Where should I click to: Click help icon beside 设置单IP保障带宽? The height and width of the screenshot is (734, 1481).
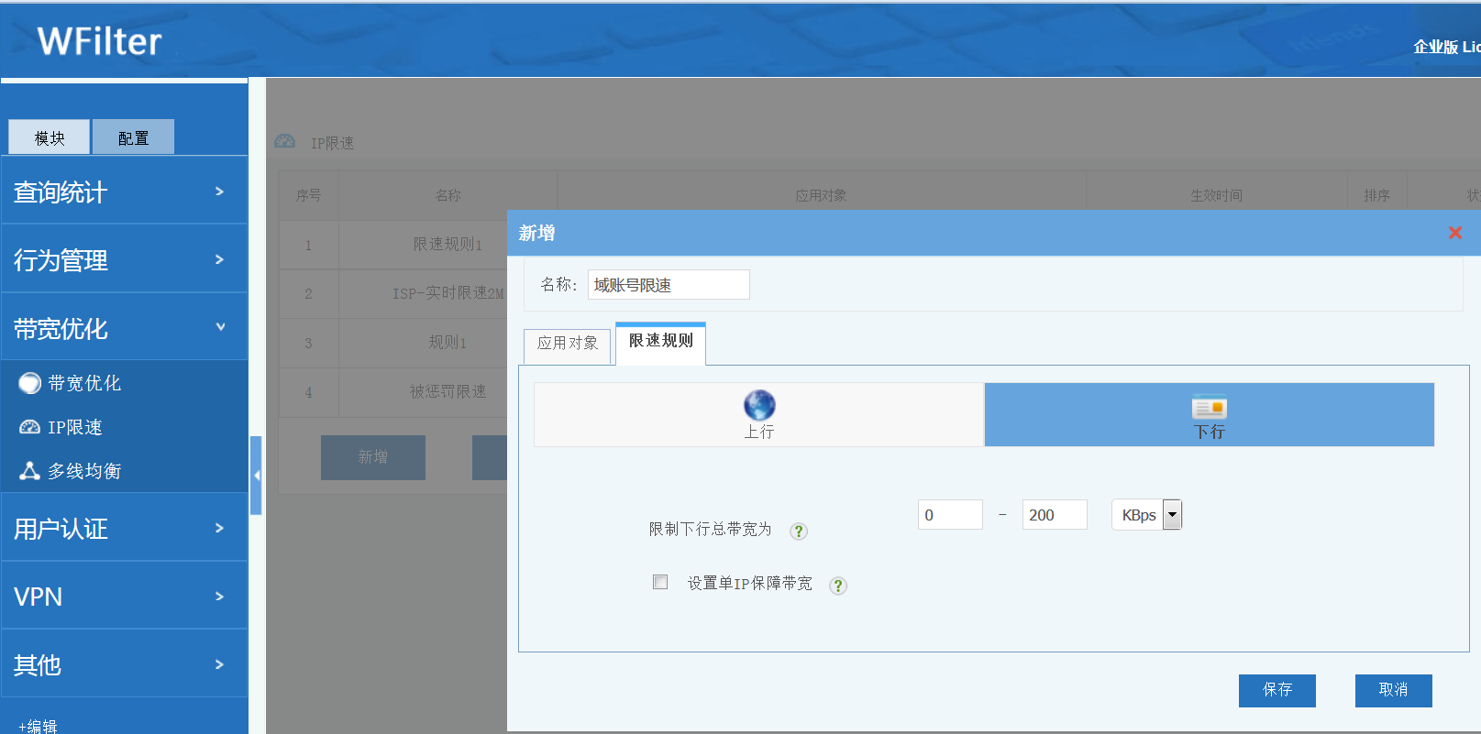pos(837,586)
